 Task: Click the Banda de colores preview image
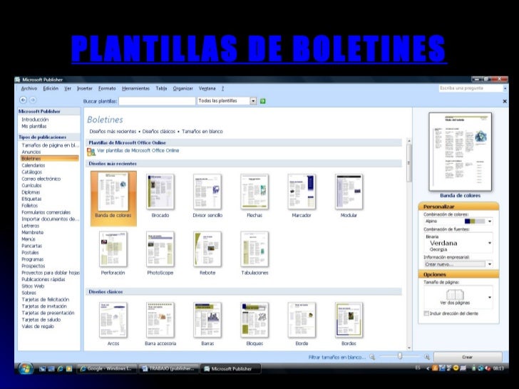[x=460, y=152]
